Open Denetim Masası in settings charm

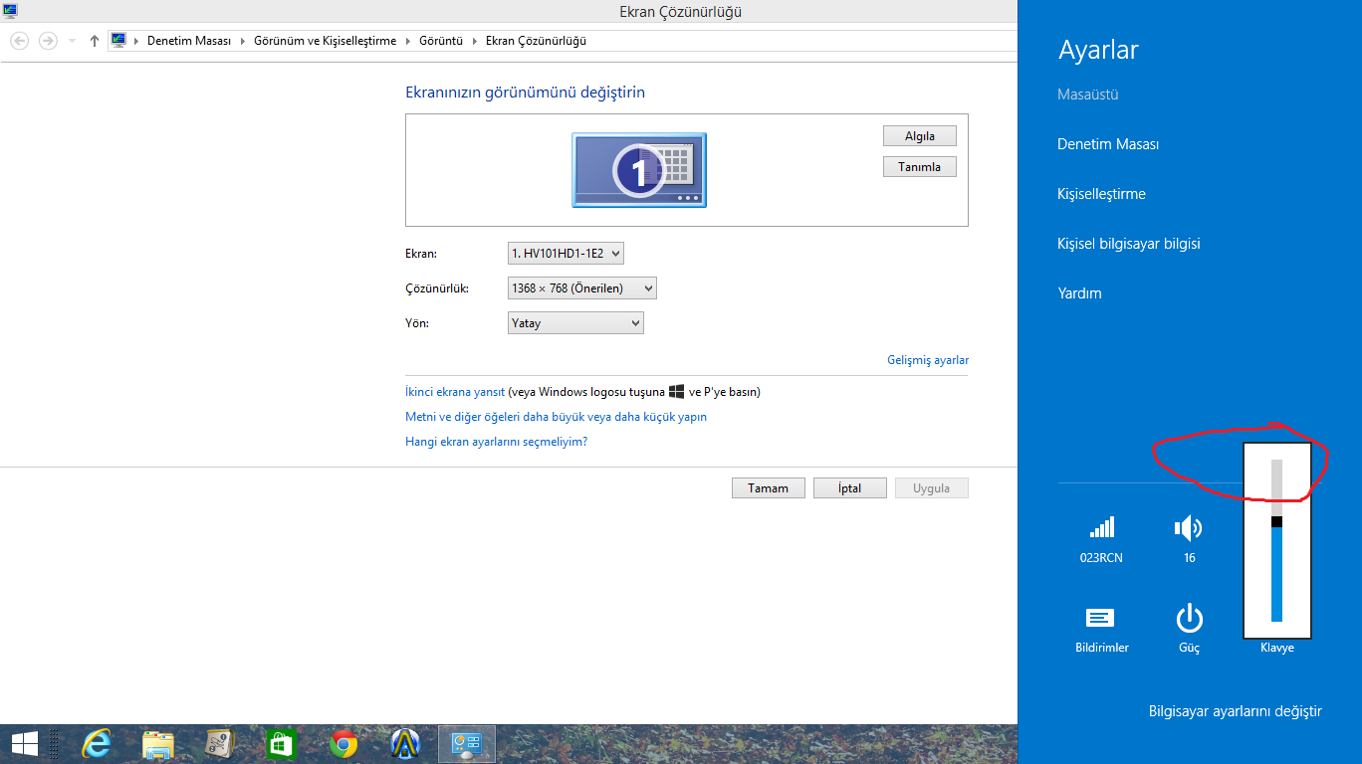(1108, 144)
